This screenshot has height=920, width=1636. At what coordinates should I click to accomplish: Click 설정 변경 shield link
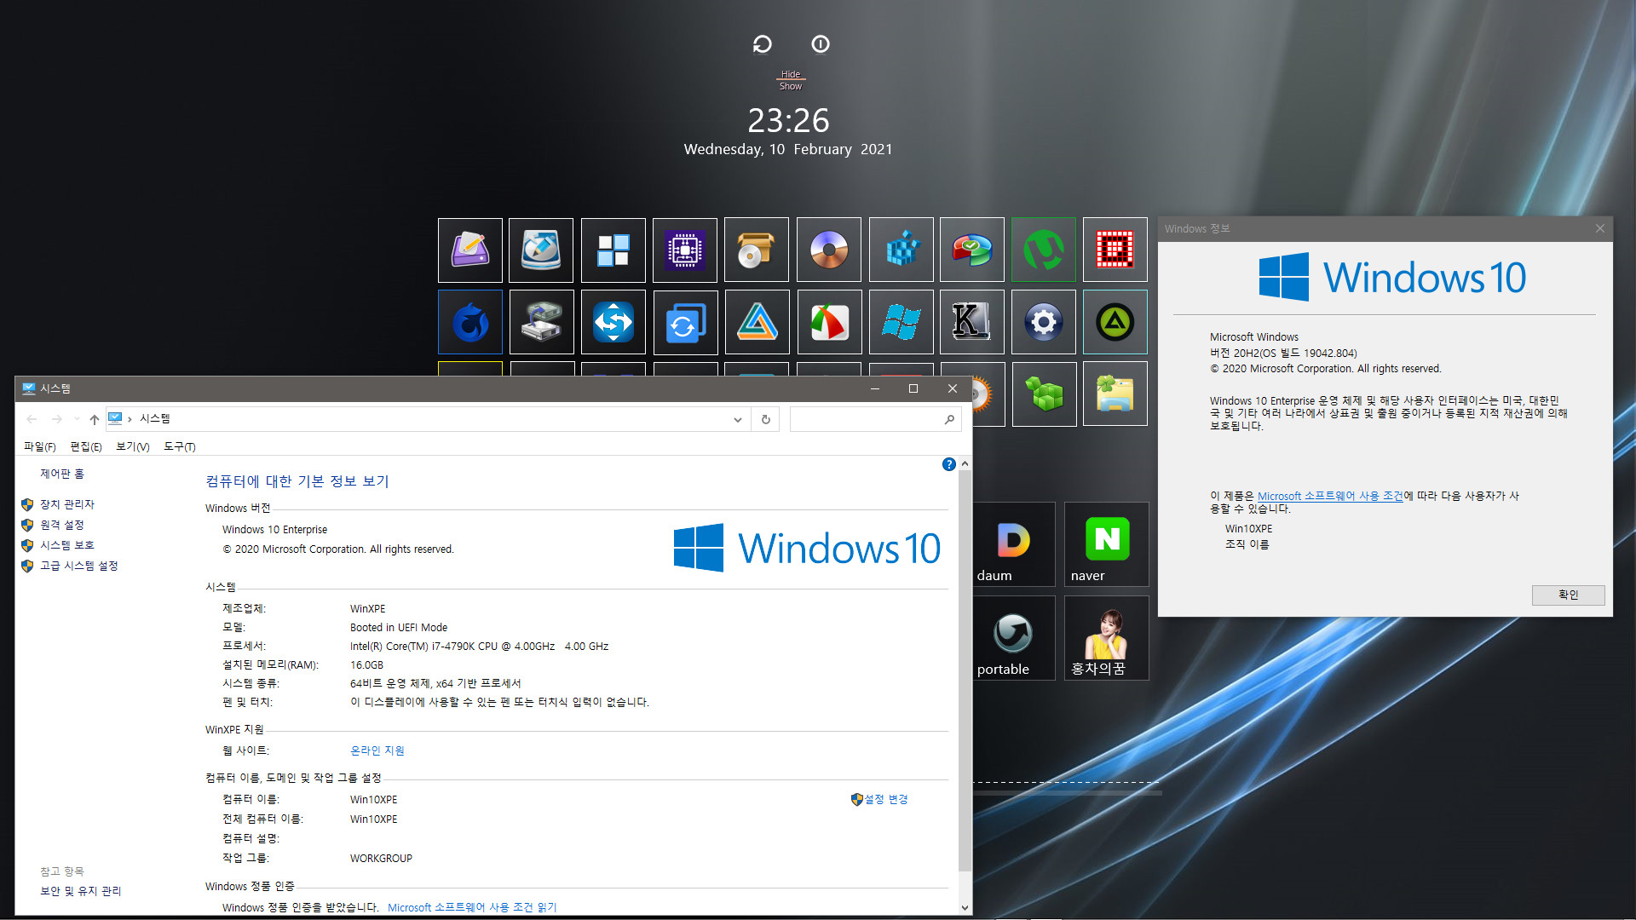tap(880, 799)
